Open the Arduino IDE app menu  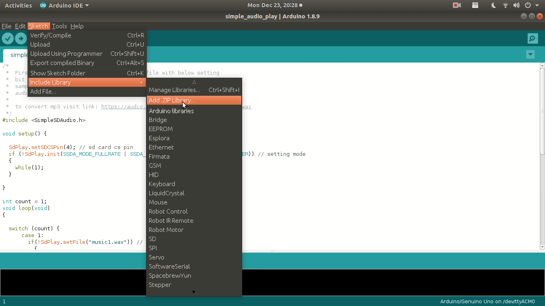click(64, 5)
